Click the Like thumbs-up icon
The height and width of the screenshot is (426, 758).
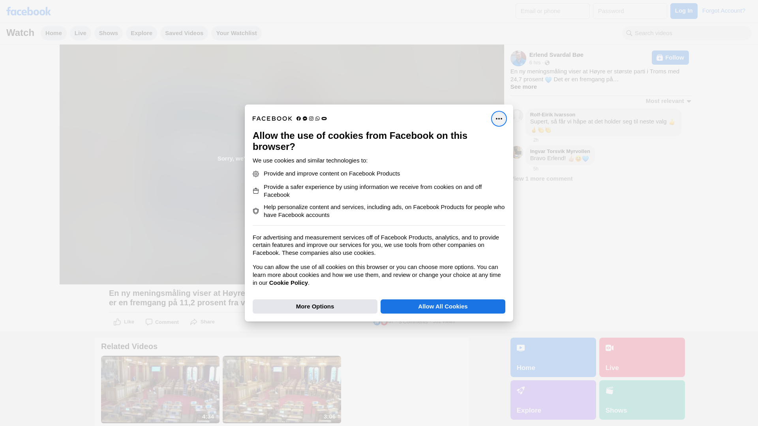coord(117,322)
